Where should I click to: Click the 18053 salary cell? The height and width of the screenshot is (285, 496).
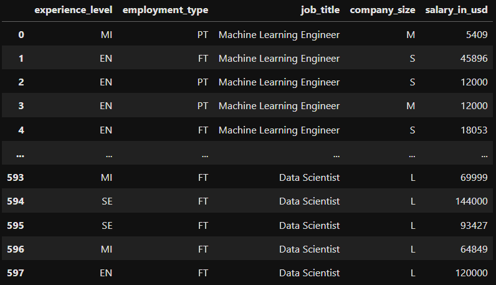474,130
